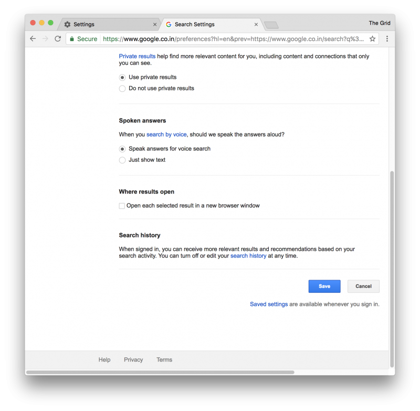Navigate back using the browser arrow
Screen dimensions: 420x411
coord(33,39)
